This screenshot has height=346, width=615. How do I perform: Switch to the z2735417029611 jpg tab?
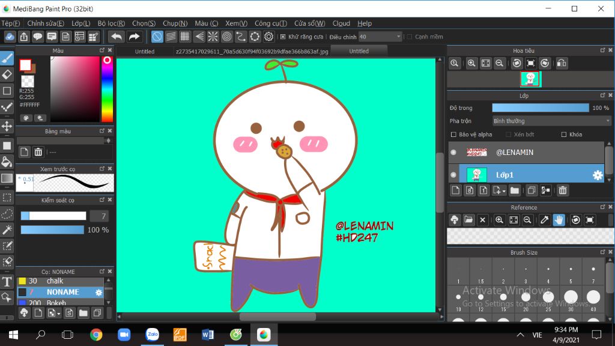click(x=252, y=52)
